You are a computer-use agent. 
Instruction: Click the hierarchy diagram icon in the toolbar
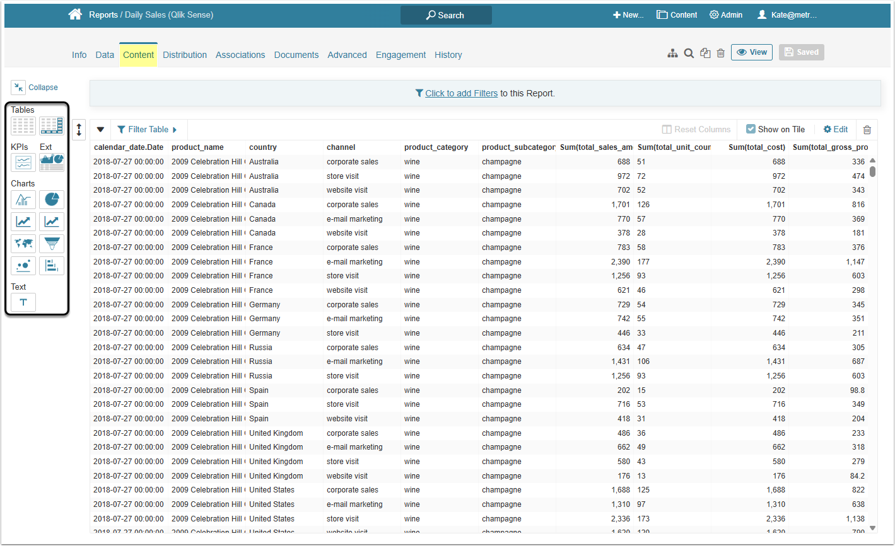[x=672, y=54]
